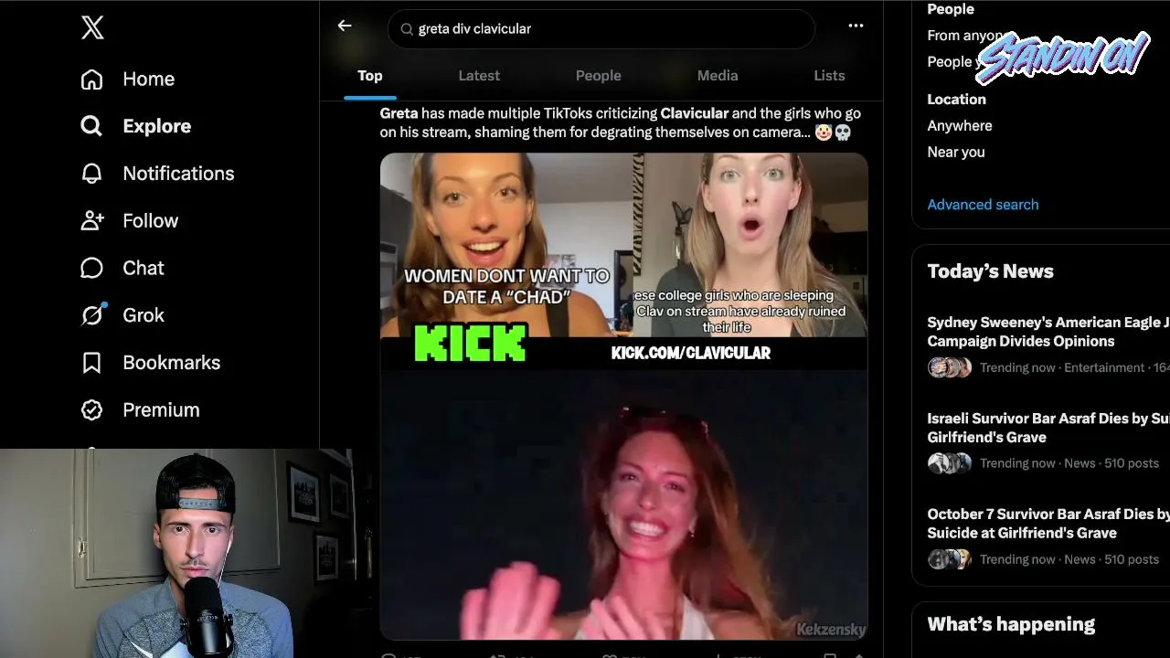
Task: Open the Sydney Sweeney American Eagle news story
Action: 1048,345
